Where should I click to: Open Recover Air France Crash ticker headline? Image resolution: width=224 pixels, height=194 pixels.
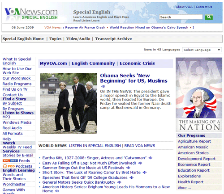point(85,27)
